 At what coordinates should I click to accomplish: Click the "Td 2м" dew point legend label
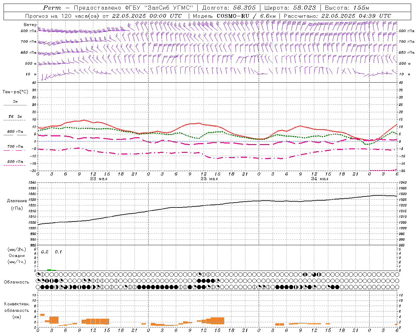pos(15,116)
